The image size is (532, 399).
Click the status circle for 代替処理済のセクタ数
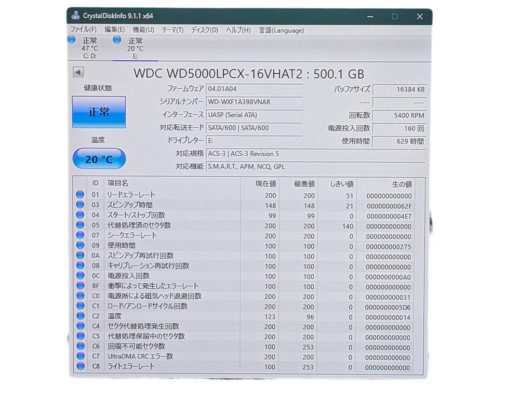click(x=79, y=225)
